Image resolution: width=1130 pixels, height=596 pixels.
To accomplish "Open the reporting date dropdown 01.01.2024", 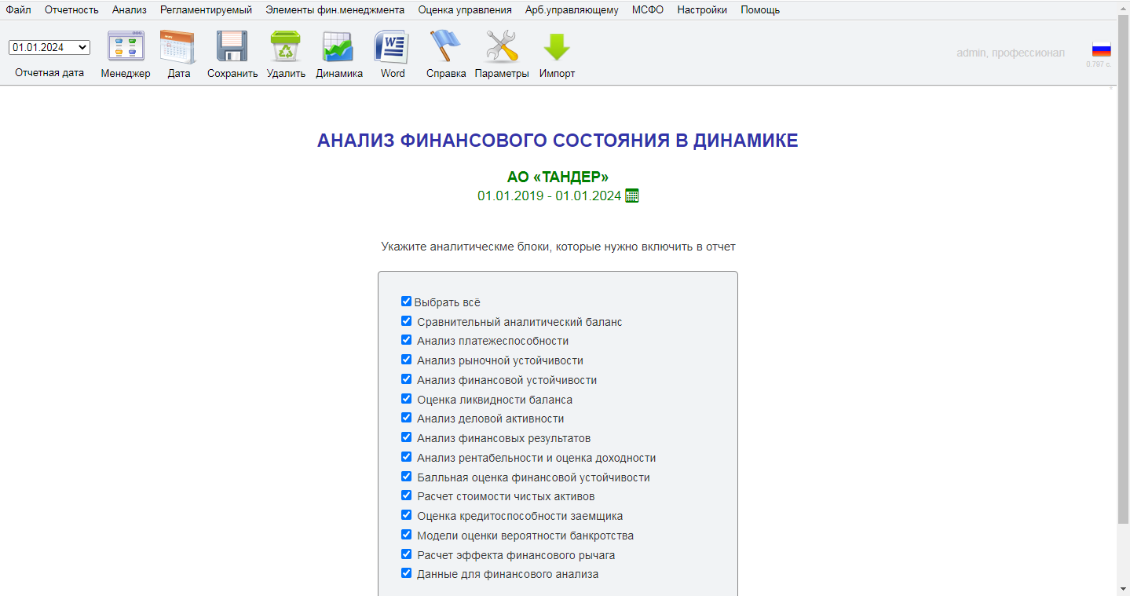I will 49,47.
